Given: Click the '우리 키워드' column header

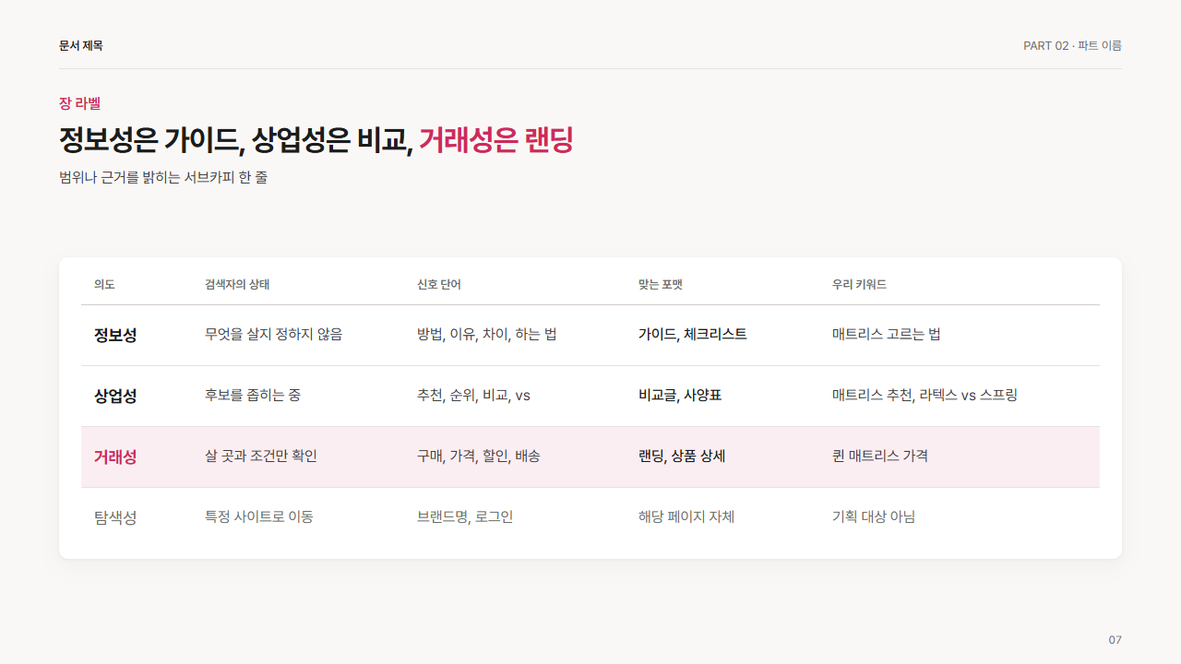Looking at the screenshot, I should click(859, 285).
